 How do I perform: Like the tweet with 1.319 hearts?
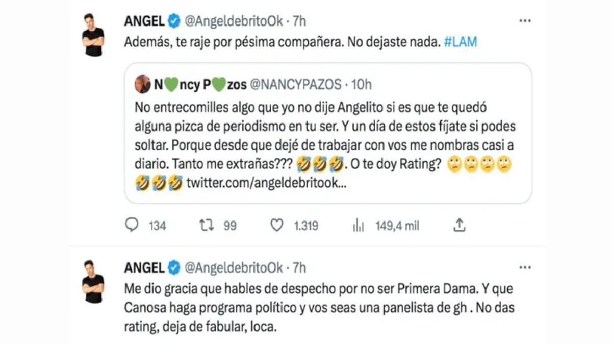(x=276, y=225)
